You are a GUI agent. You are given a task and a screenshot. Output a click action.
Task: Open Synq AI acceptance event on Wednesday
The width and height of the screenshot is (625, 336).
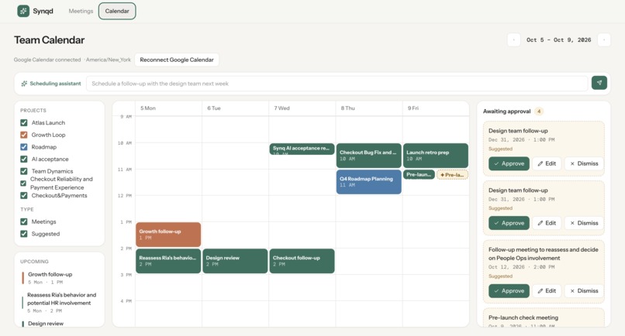[302, 149]
